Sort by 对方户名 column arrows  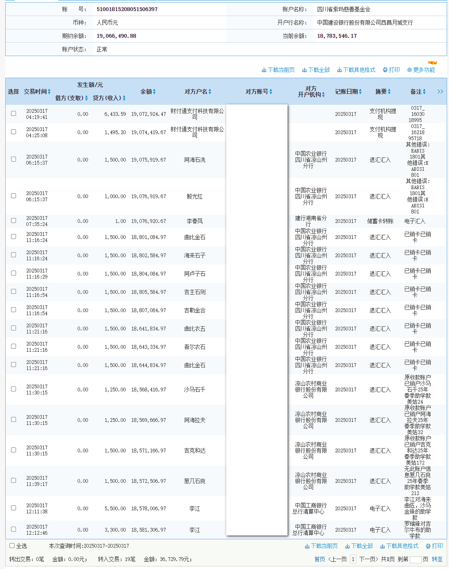coord(210,92)
